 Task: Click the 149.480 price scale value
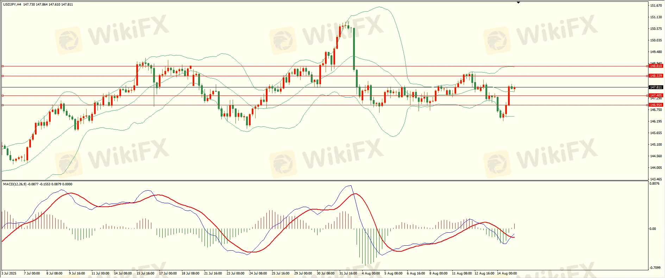[656, 52]
